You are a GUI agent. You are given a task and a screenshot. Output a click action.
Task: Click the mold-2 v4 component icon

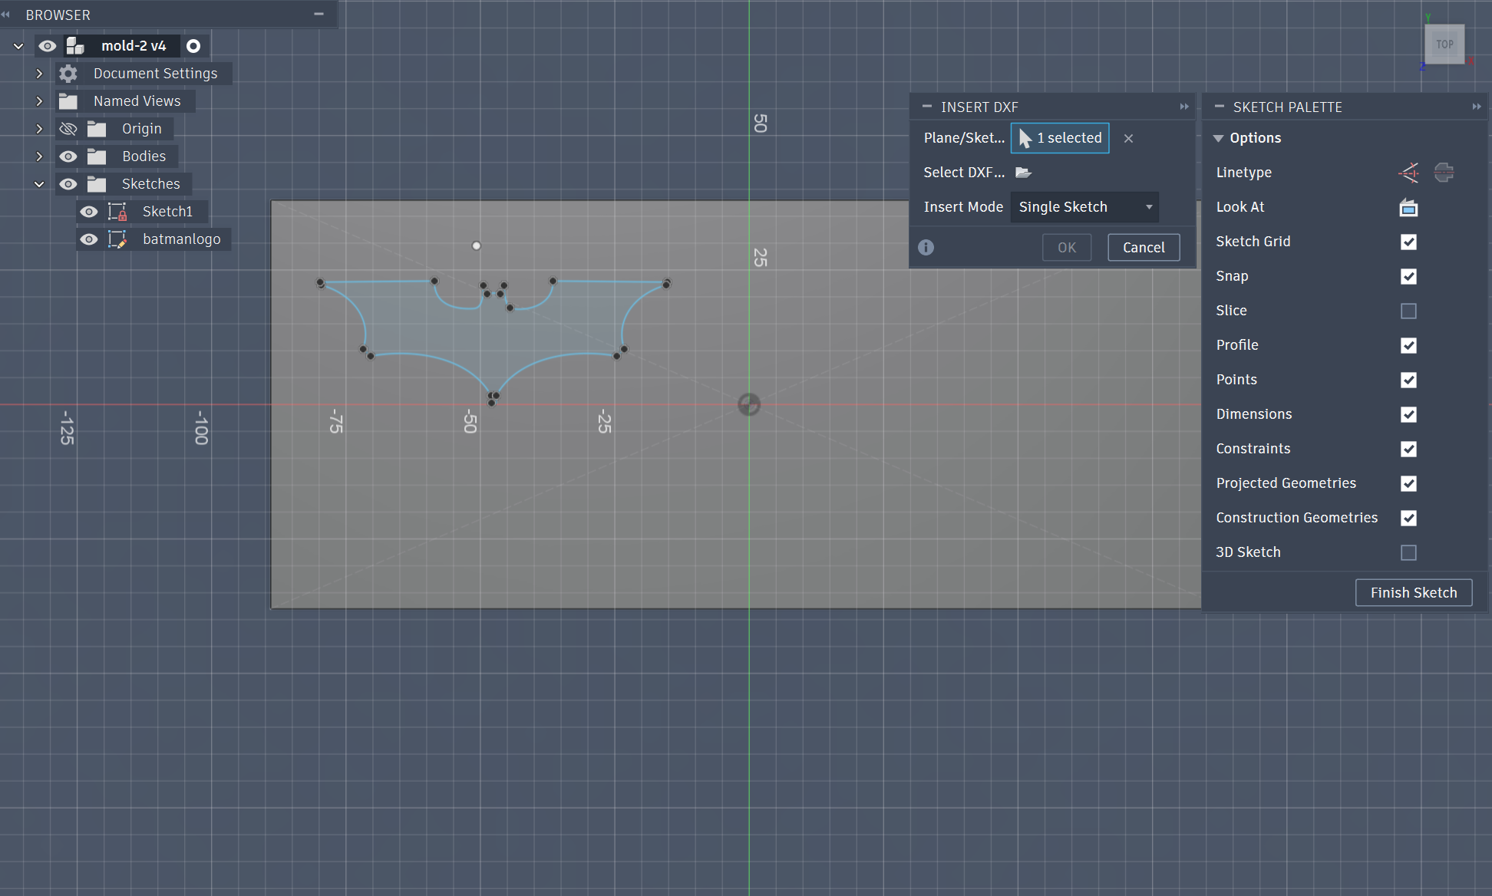pos(75,46)
